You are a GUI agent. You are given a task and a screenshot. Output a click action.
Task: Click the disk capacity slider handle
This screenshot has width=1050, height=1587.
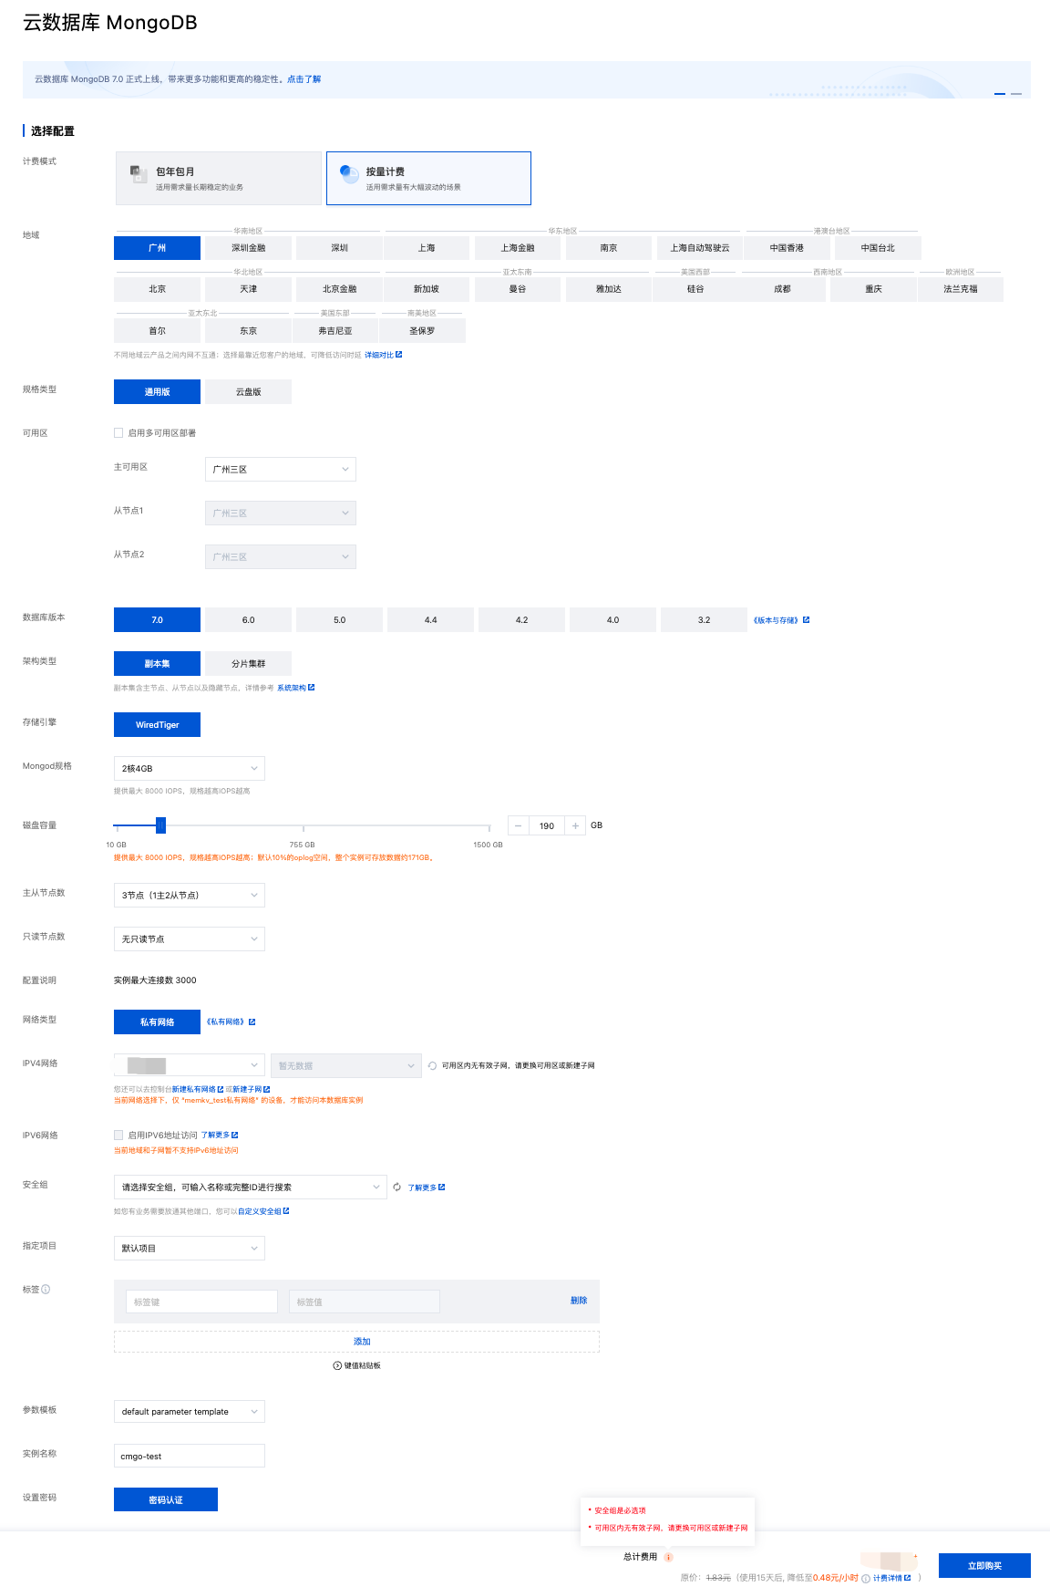coord(160,825)
